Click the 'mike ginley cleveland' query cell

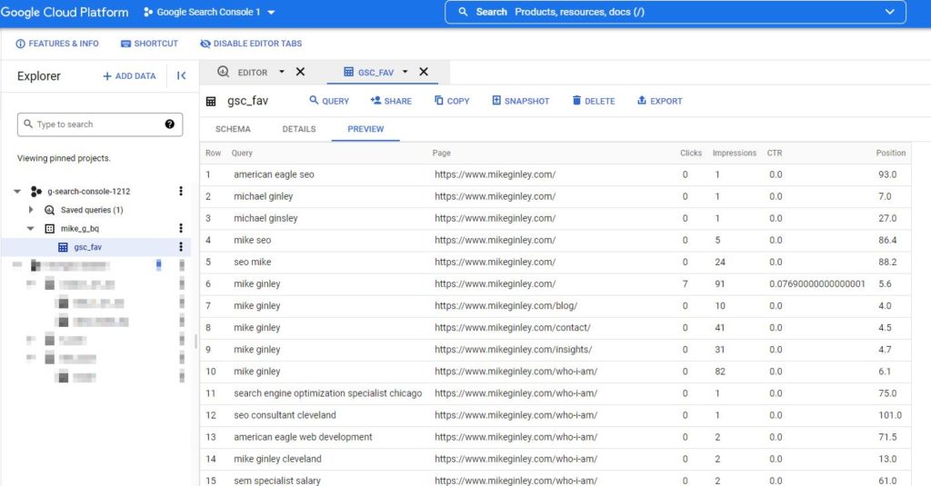pyautogui.click(x=277, y=460)
